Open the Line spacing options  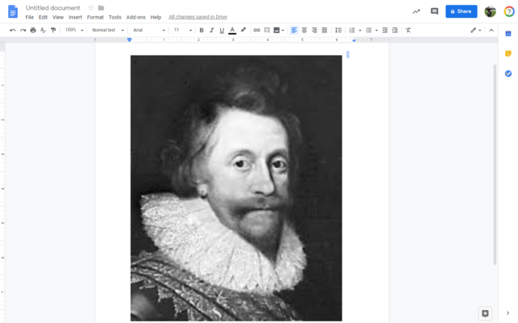pyautogui.click(x=338, y=30)
